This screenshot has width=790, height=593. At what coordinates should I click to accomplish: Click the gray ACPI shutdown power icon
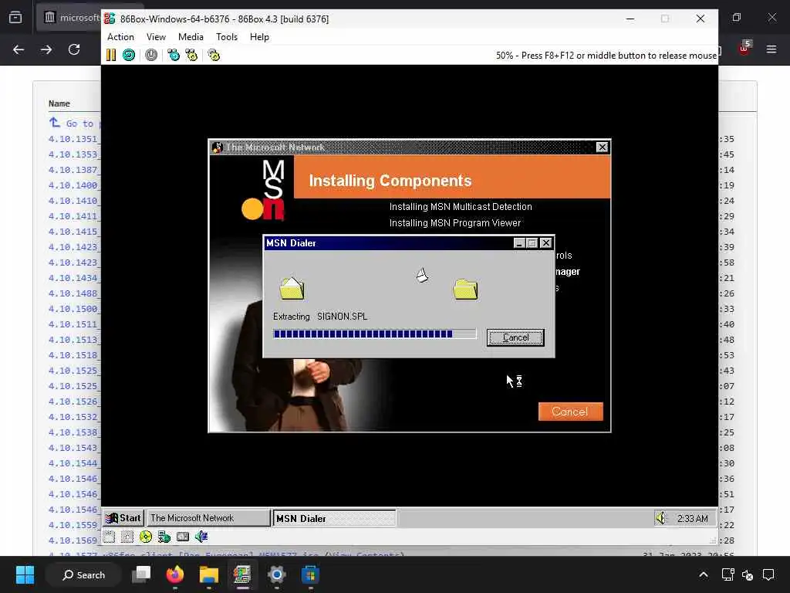click(151, 55)
